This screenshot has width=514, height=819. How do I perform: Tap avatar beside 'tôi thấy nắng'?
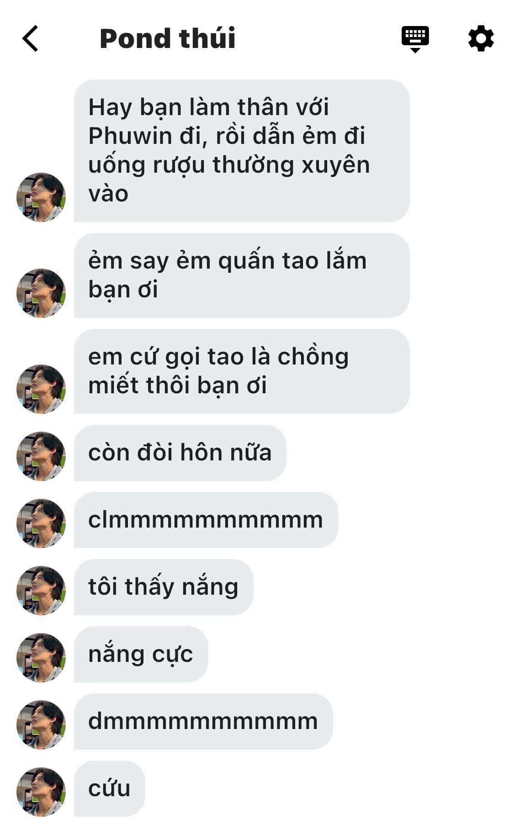coord(41,591)
